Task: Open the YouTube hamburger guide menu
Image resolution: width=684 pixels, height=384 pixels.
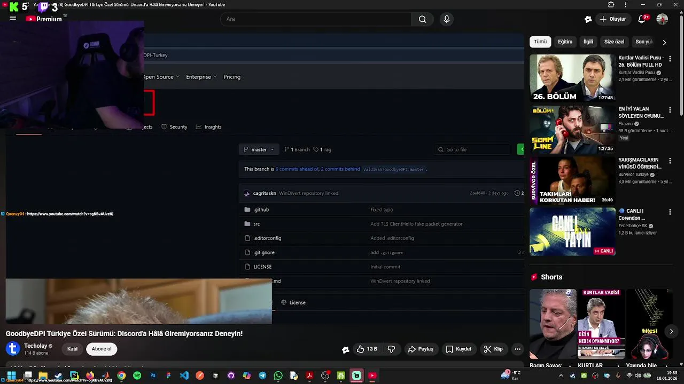Action: [x=13, y=19]
